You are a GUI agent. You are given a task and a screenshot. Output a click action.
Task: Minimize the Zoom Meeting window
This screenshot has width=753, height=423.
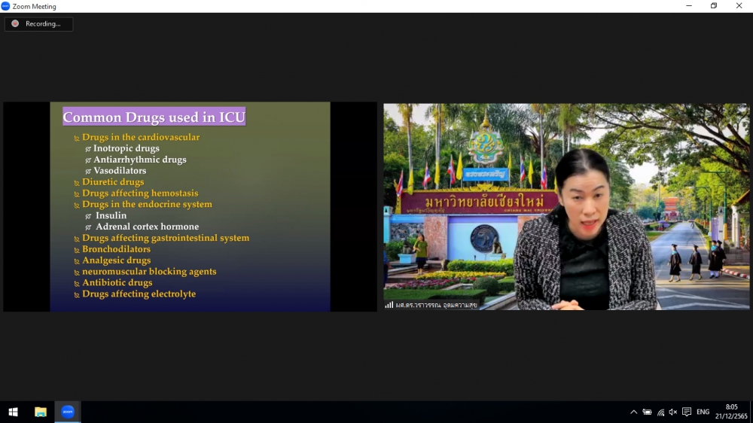pyautogui.click(x=689, y=6)
